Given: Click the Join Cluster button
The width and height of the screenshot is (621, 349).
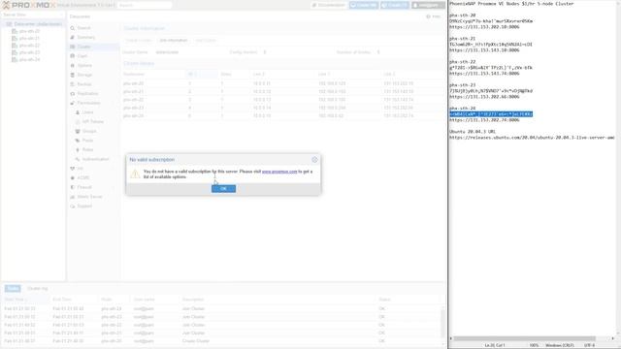Looking at the screenshot, I should (206, 41).
